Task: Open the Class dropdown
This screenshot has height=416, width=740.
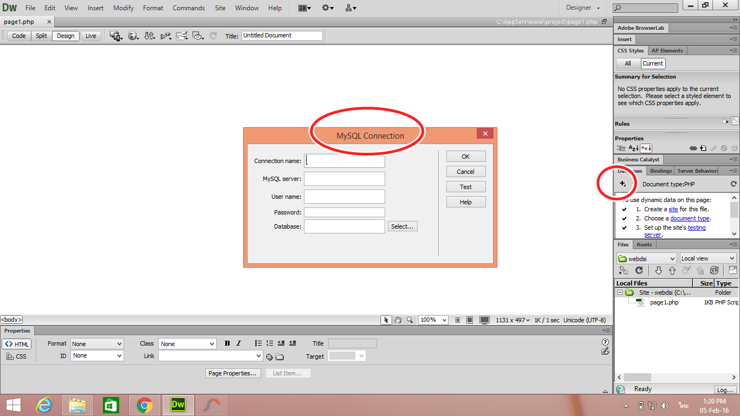Action: click(x=187, y=344)
